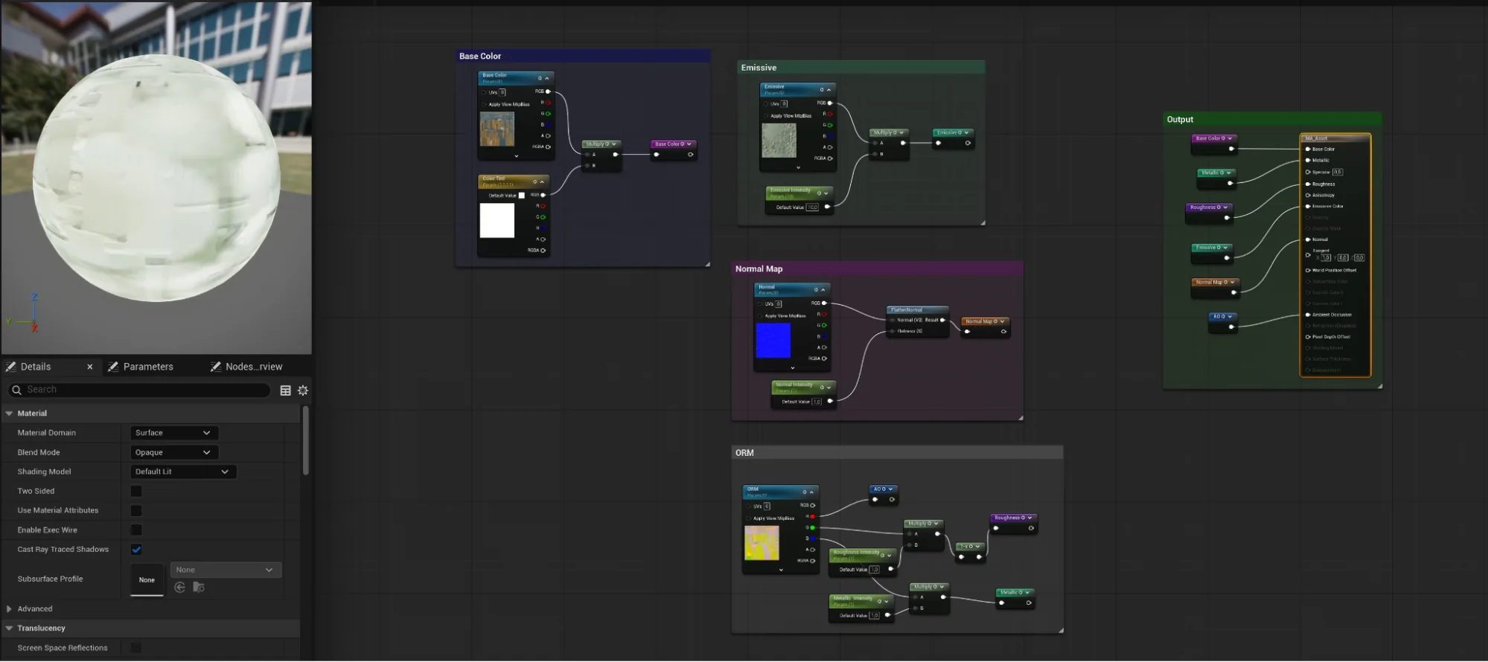1488x662 pixels.
Task: Click the Color Tint white swatch preview
Action: point(497,220)
